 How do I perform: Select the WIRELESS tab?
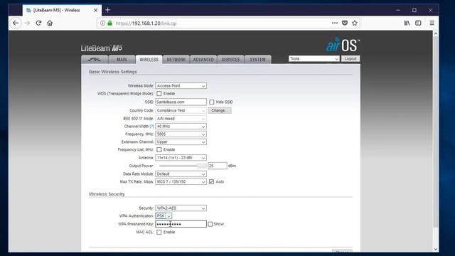(149, 59)
